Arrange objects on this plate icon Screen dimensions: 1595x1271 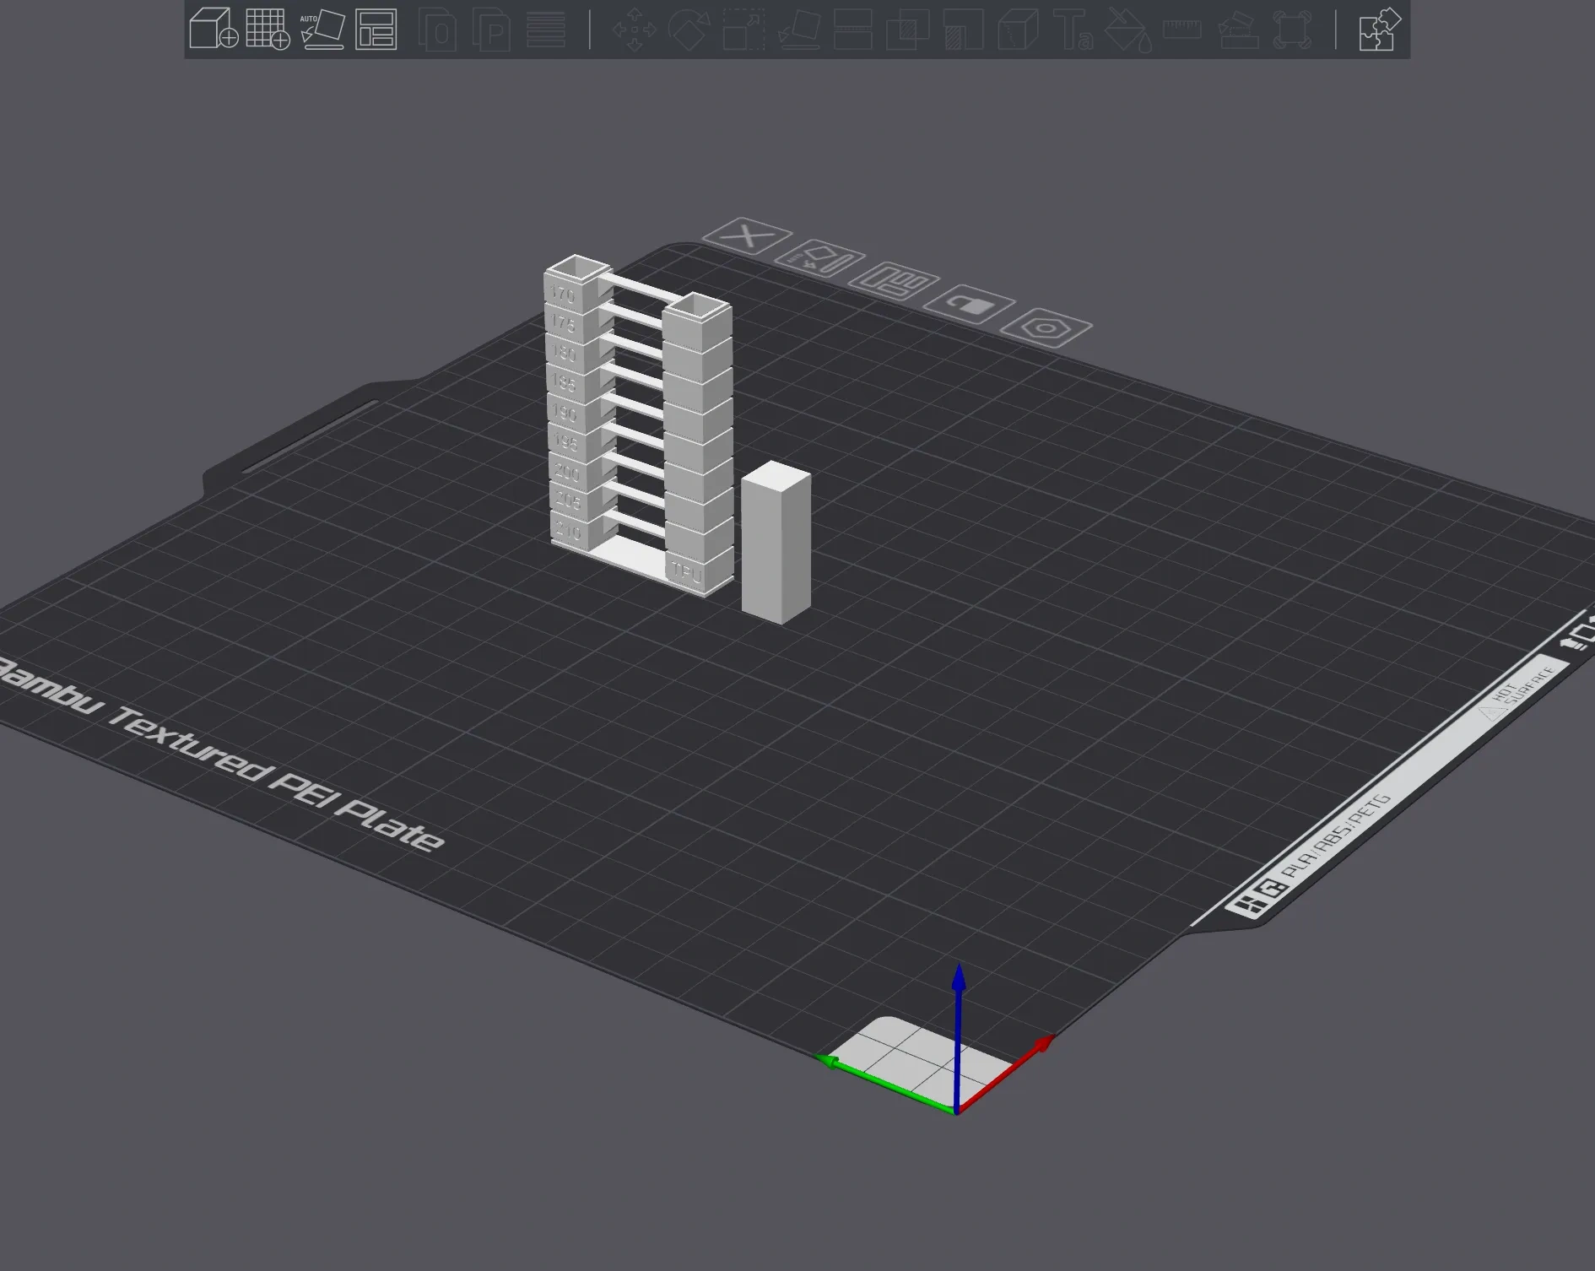[x=893, y=281]
